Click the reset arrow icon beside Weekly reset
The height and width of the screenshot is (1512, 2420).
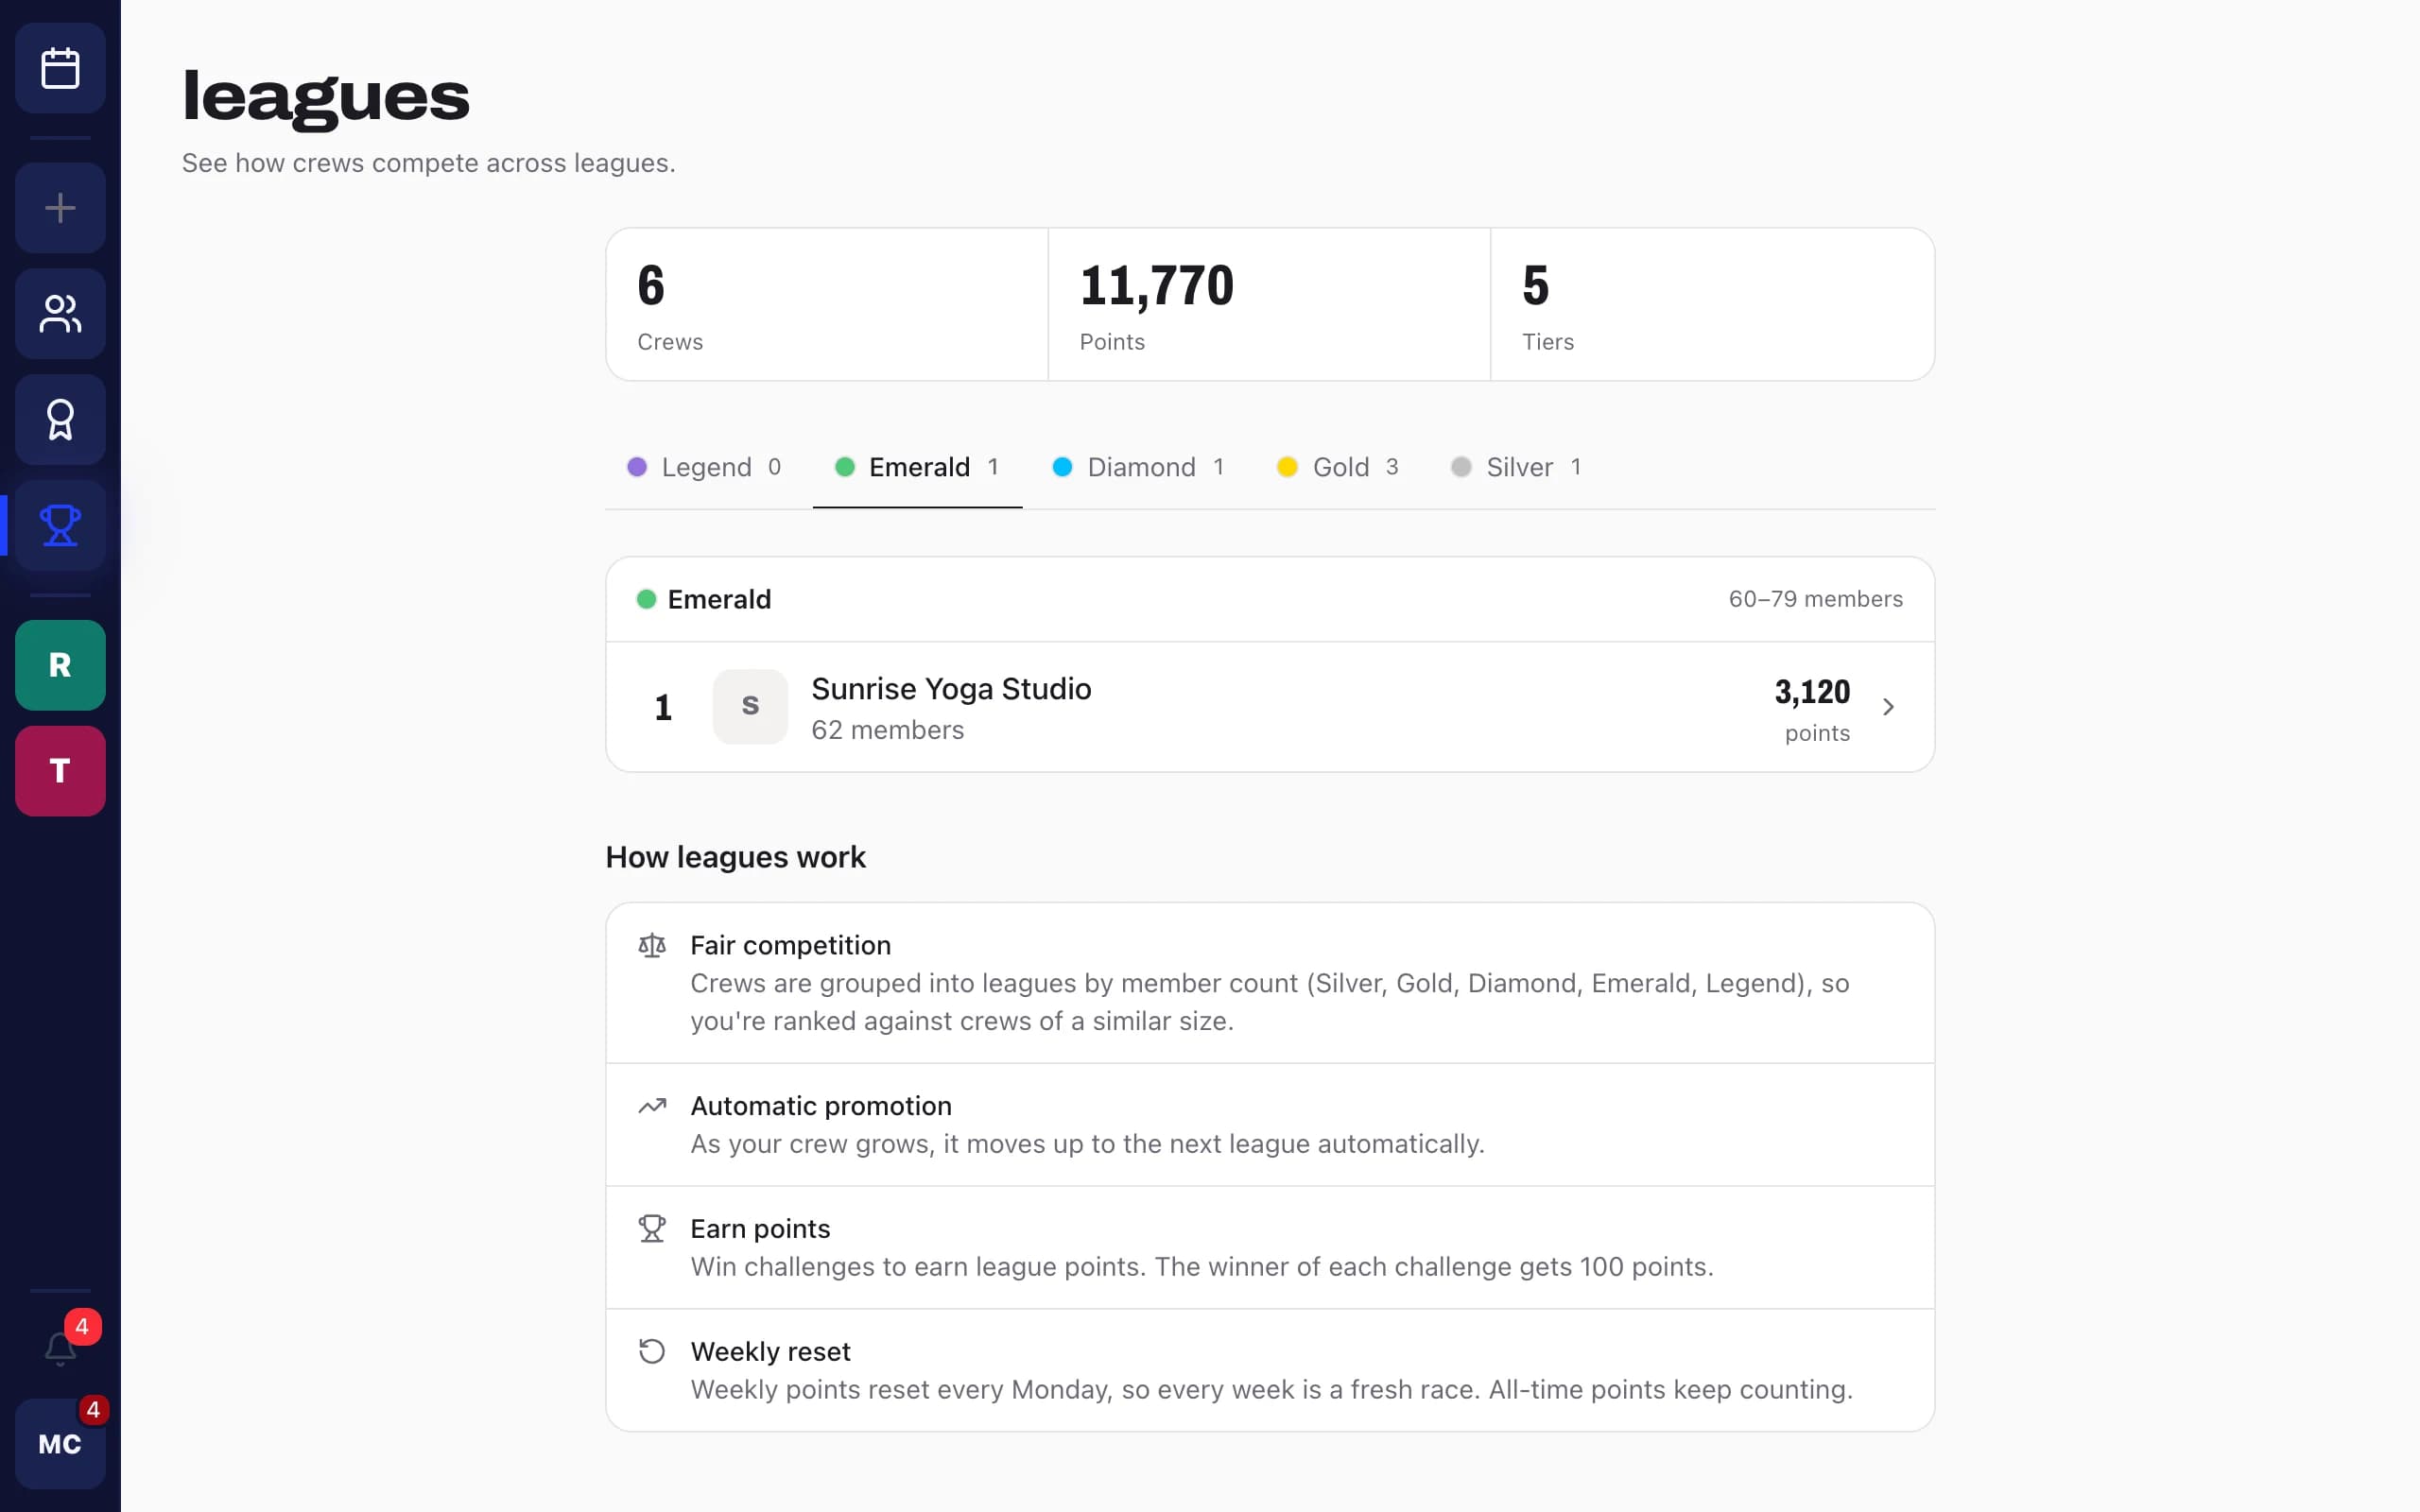[652, 1352]
